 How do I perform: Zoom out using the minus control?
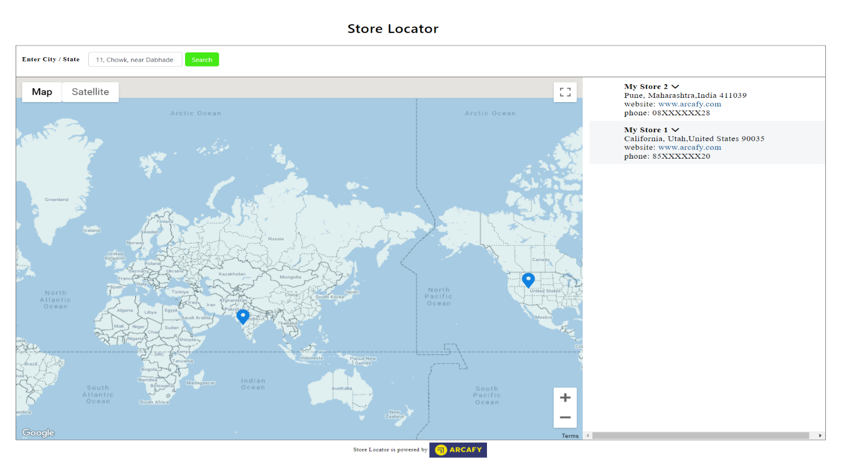click(565, 417)
